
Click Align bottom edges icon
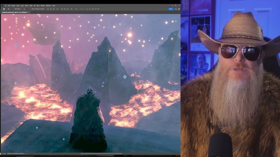[x=68, y=9]
